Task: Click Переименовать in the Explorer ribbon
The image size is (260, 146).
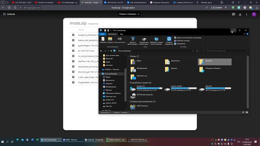Action: click(119, 40)
